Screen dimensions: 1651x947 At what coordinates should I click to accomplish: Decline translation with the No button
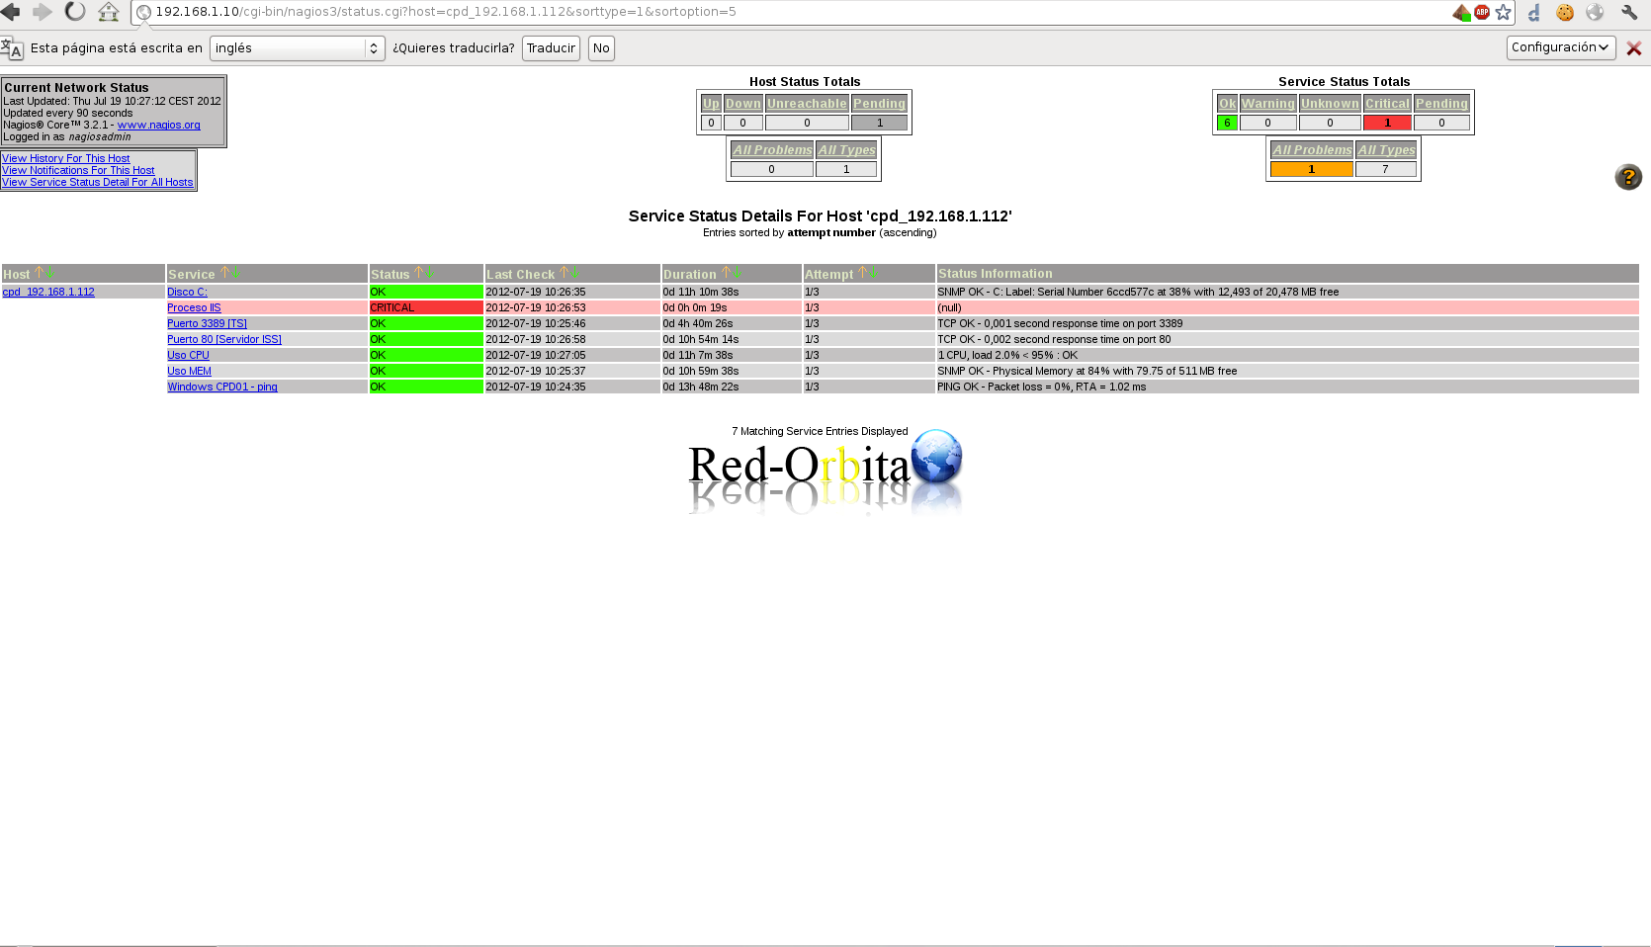601,48
